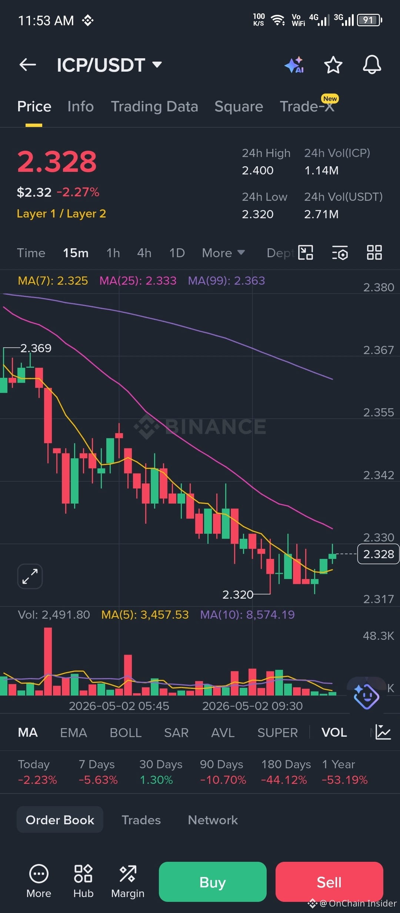Image resolution: width=400 pixels, height=913 pixels.
Task: Select the Time chart interval
Action: click(x=31, y=253)
